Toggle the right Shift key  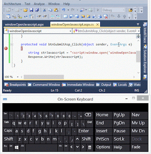tap(86, 139)
